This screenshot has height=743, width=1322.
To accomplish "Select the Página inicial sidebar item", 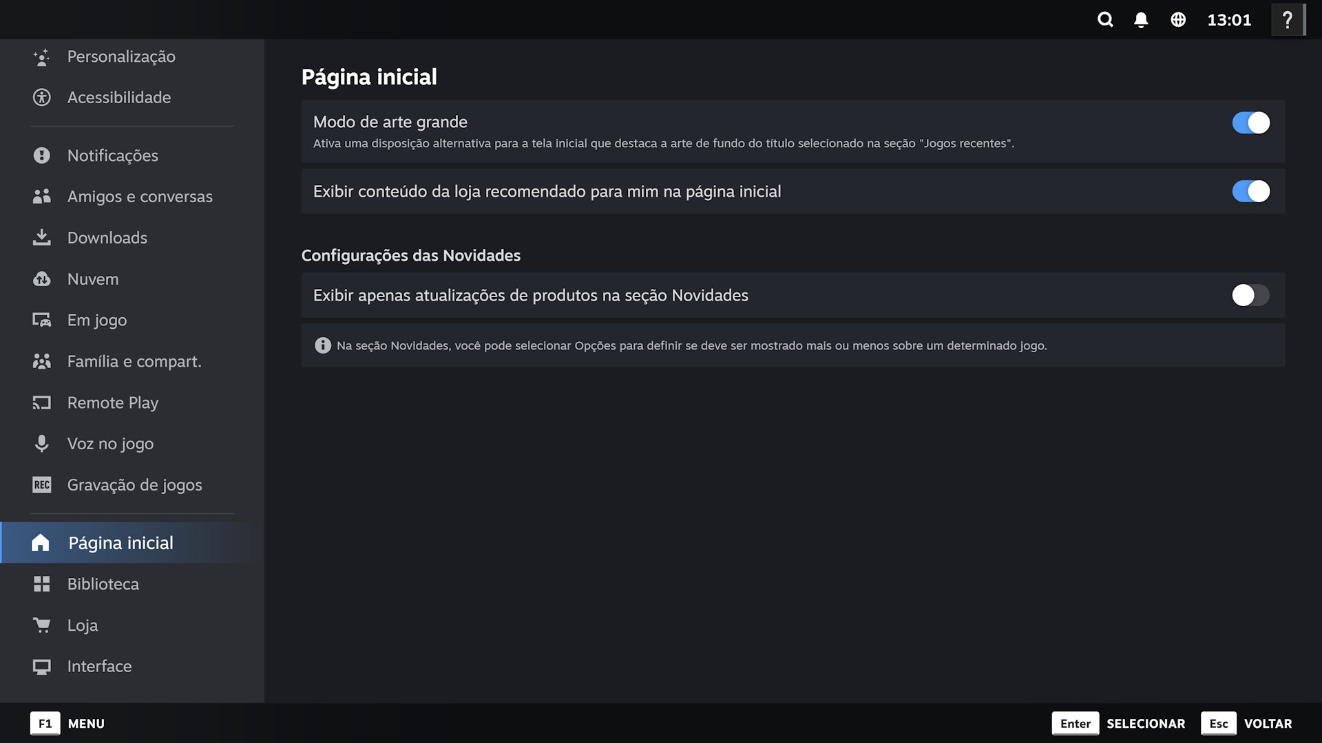I will (132, 543).
